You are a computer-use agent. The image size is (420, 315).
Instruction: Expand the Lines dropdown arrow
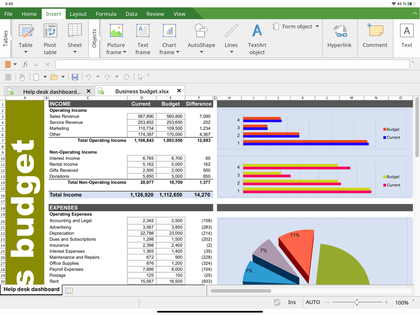[x=231, y=52]
